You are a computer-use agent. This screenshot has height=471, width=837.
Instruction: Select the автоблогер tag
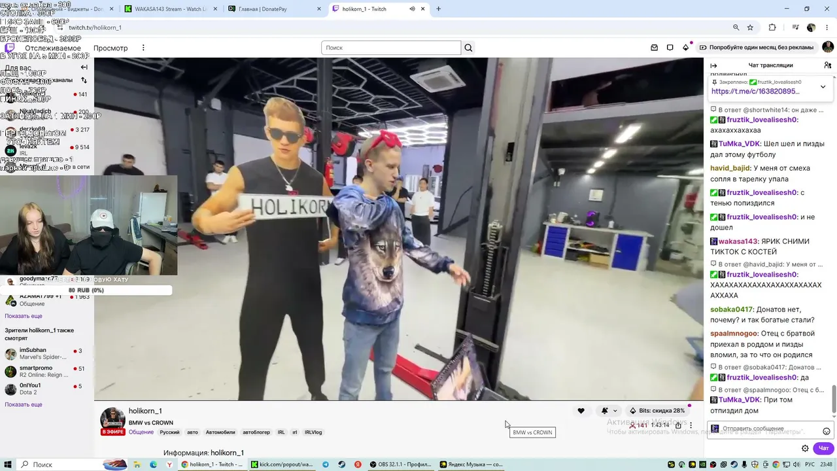(x=256, y=432)
